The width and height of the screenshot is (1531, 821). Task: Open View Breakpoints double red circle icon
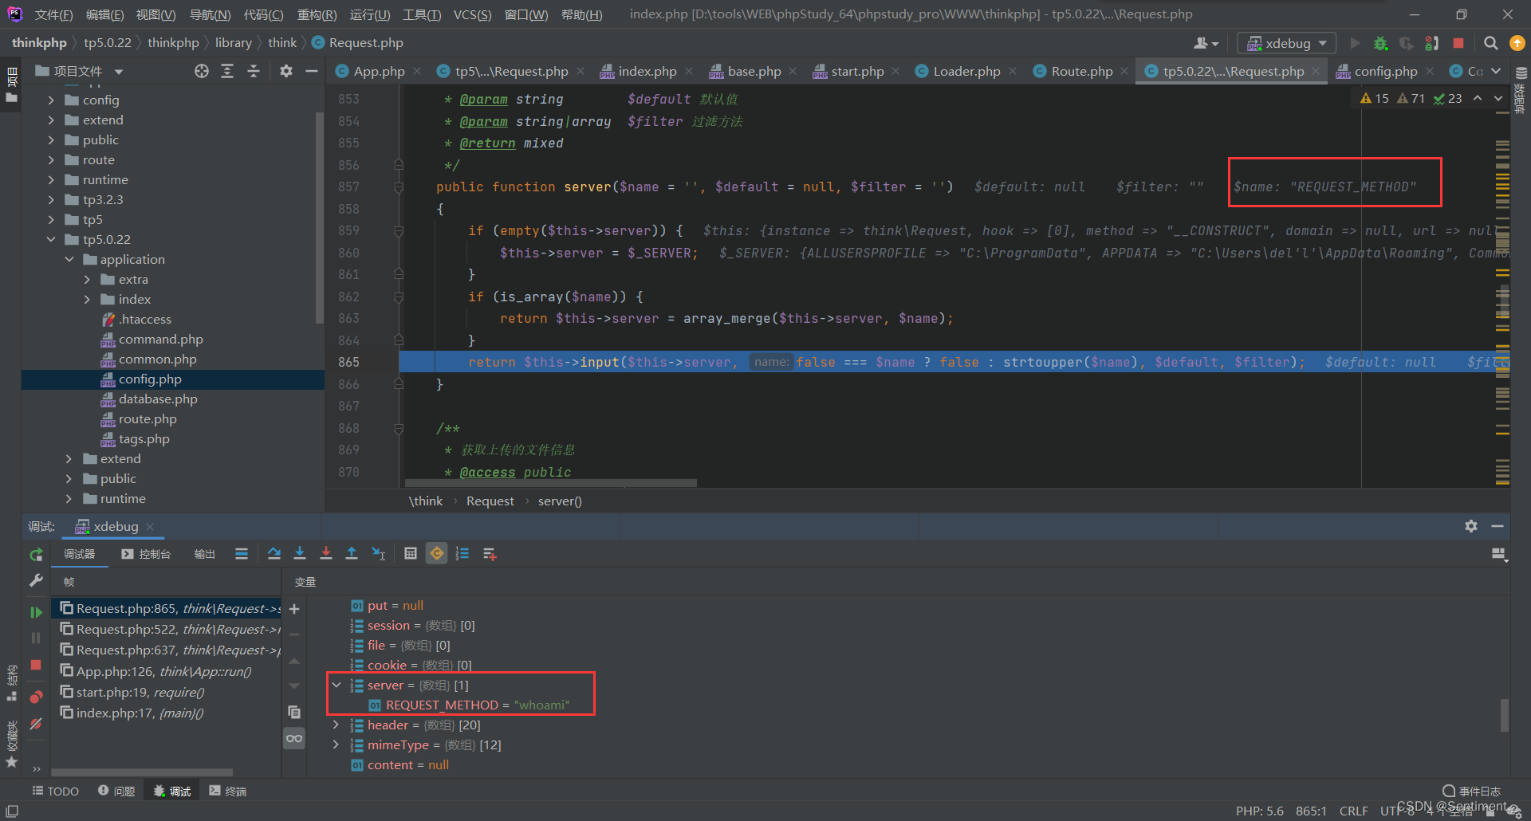36,697
